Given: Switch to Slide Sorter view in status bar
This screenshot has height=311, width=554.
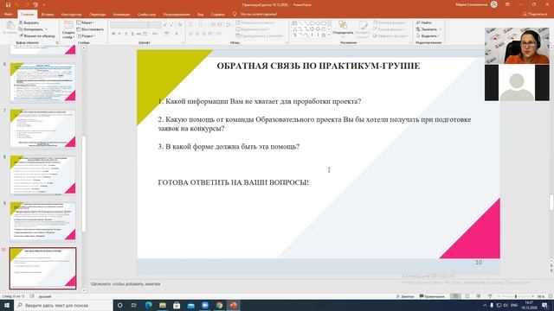Looking at the screenshot, I should point(467,296).
